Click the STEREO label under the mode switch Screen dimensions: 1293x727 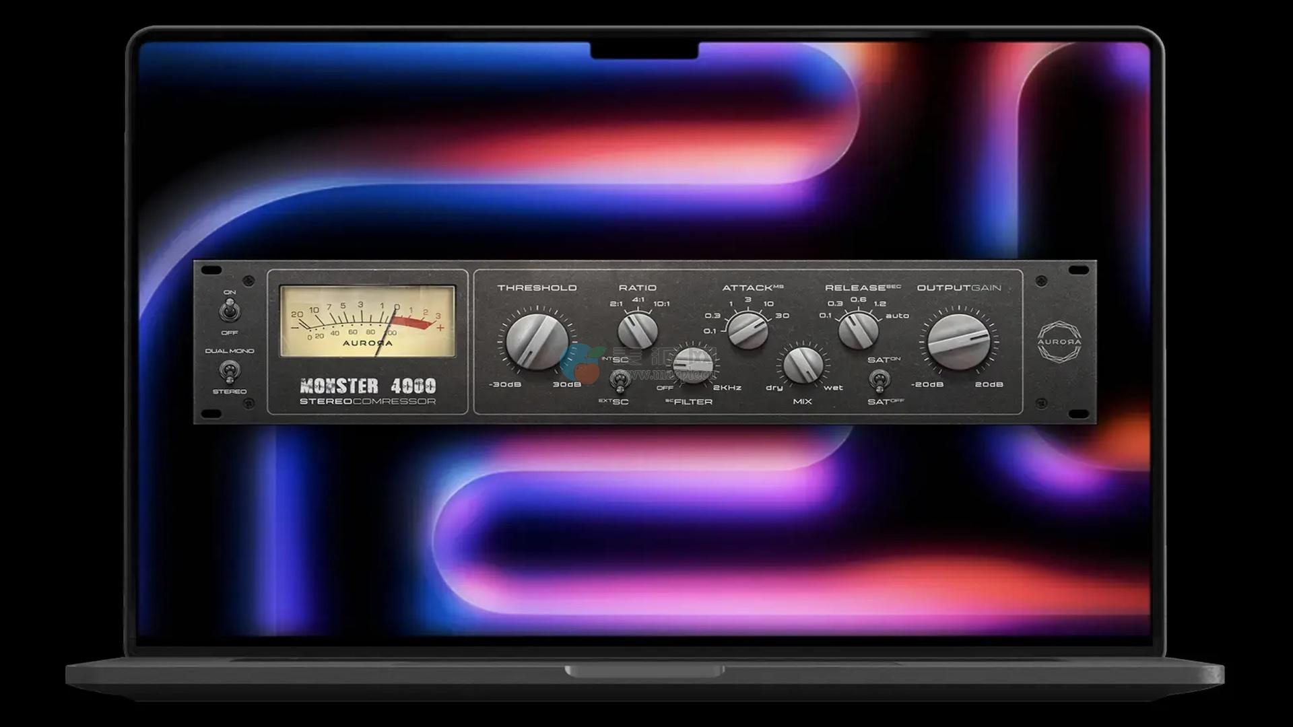click(x=230, y=392)
